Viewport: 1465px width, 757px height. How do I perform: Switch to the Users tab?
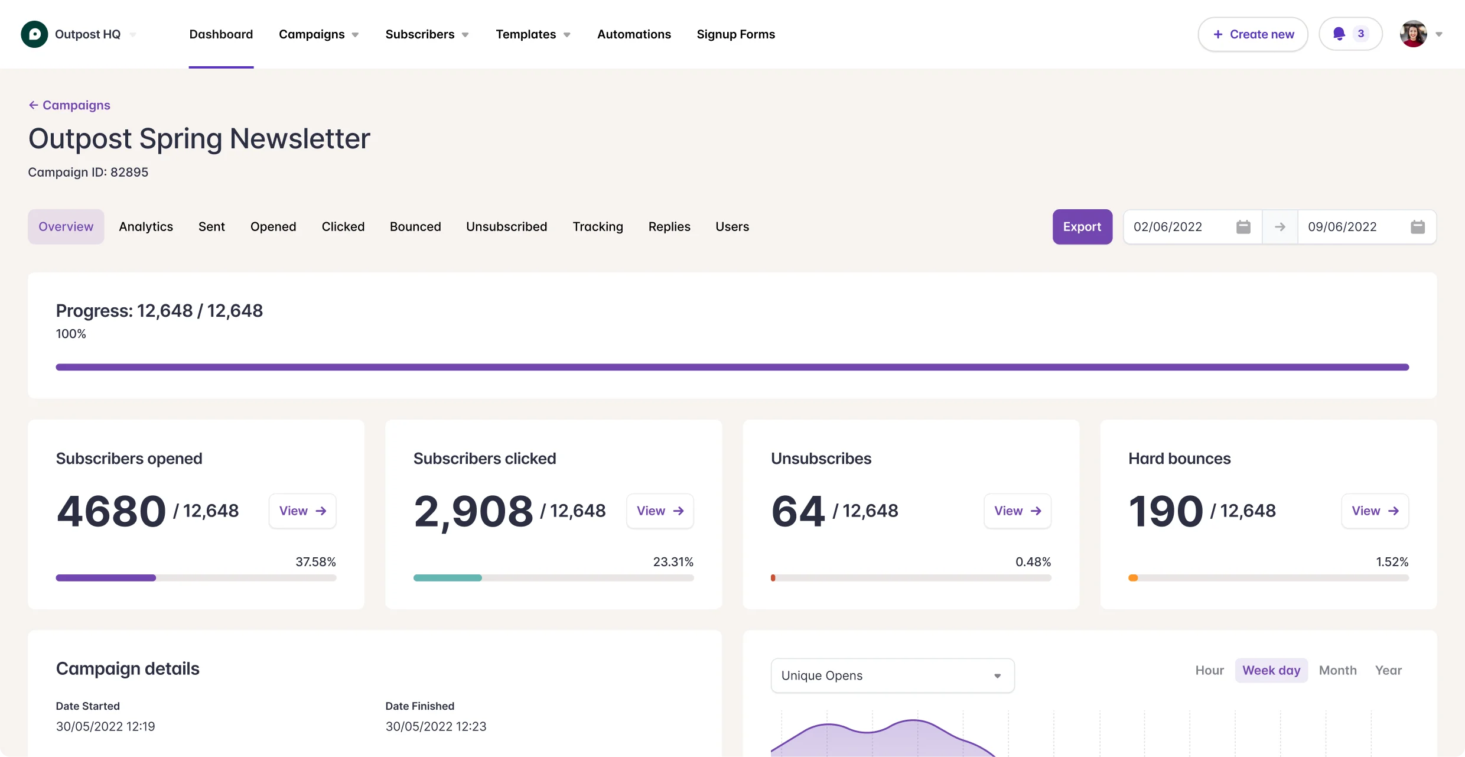coord(732,227)
